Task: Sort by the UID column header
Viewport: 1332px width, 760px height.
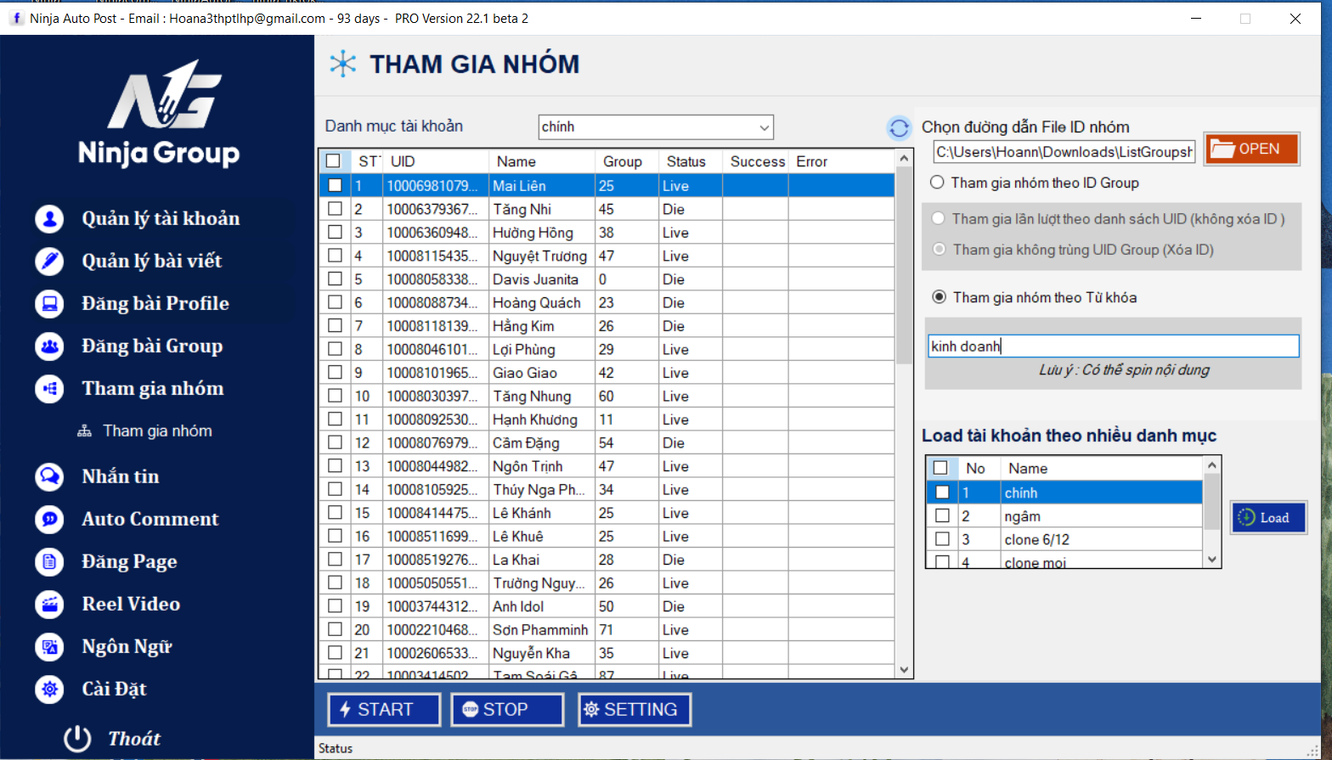Action: click(437, 161)
